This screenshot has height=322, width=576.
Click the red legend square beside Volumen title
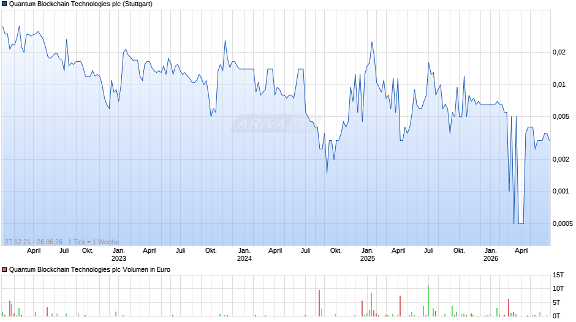(x=4, y=269)
